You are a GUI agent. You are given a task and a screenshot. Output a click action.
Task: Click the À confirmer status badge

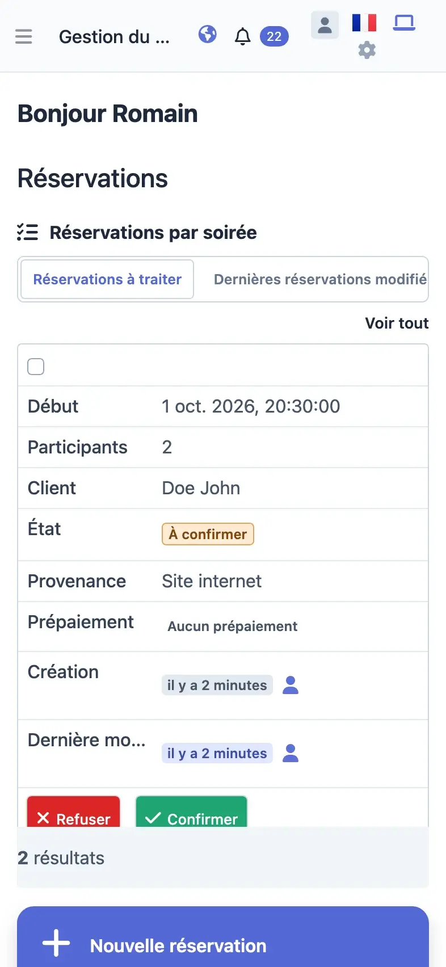[x=208, y=534]
